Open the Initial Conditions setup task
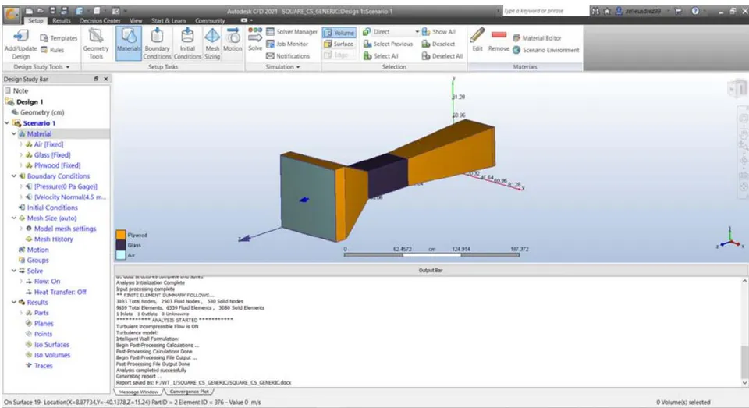This screenshot has width=749, height=408. coord(187,44)
